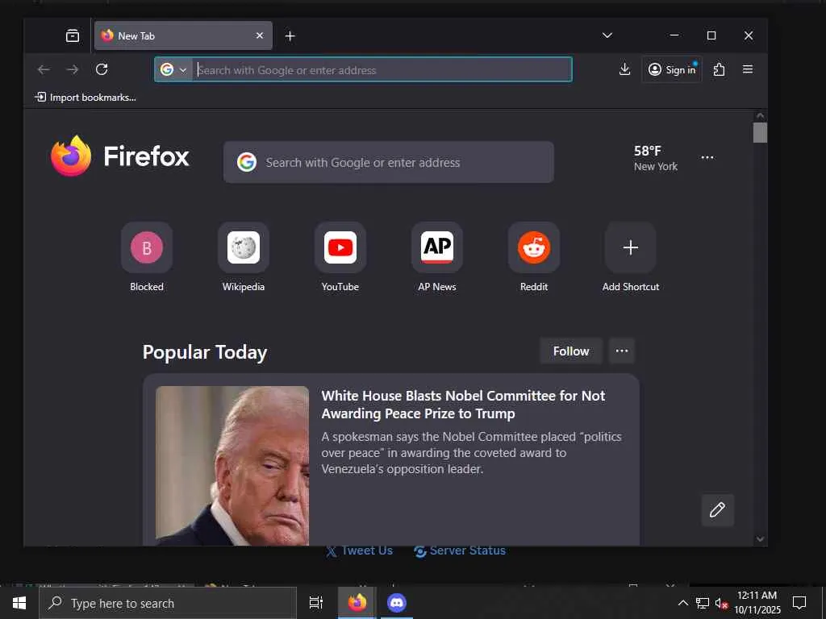Open the Windows Start menu
Screen dimensions: 826x619
[19, 603]
